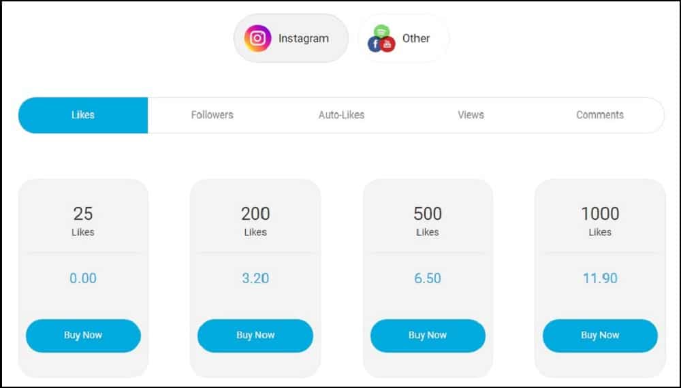Image resolution: width=681 pixels, height=388 pixels.
Task: Open the Comments tab
Action: coord(600,115)
